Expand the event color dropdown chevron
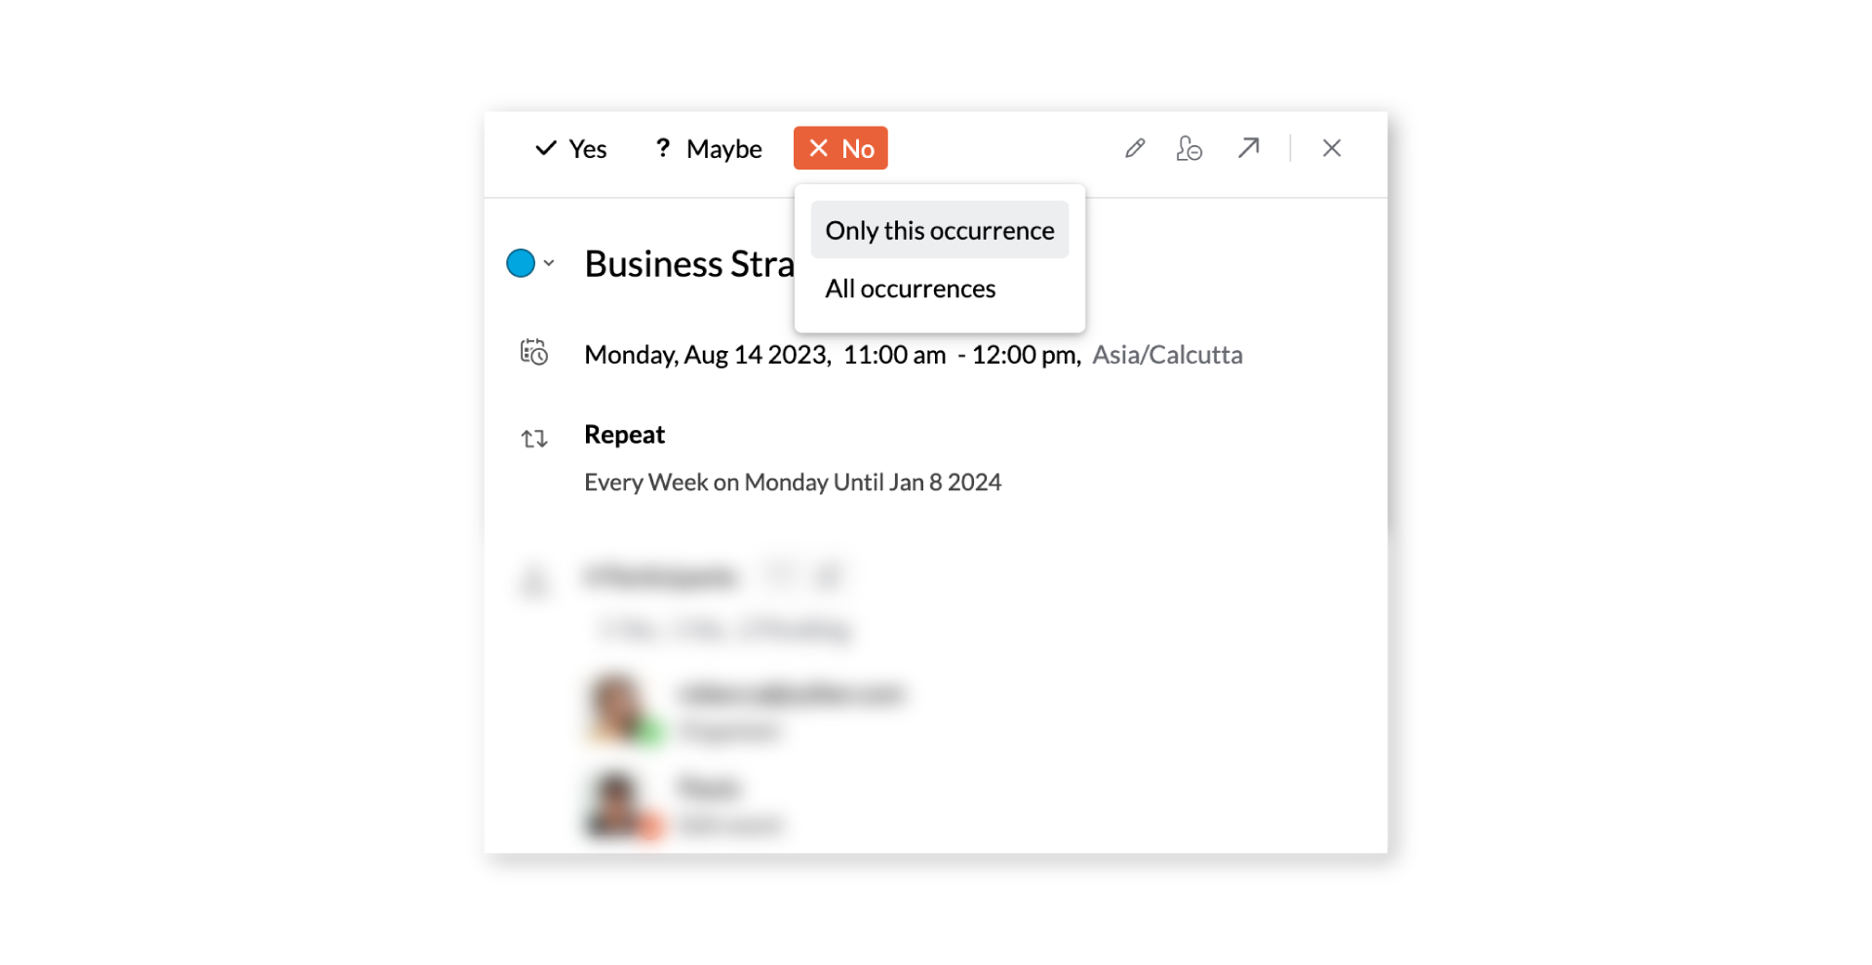Viewport: 1872px width, 965px height. click(551, 262)
